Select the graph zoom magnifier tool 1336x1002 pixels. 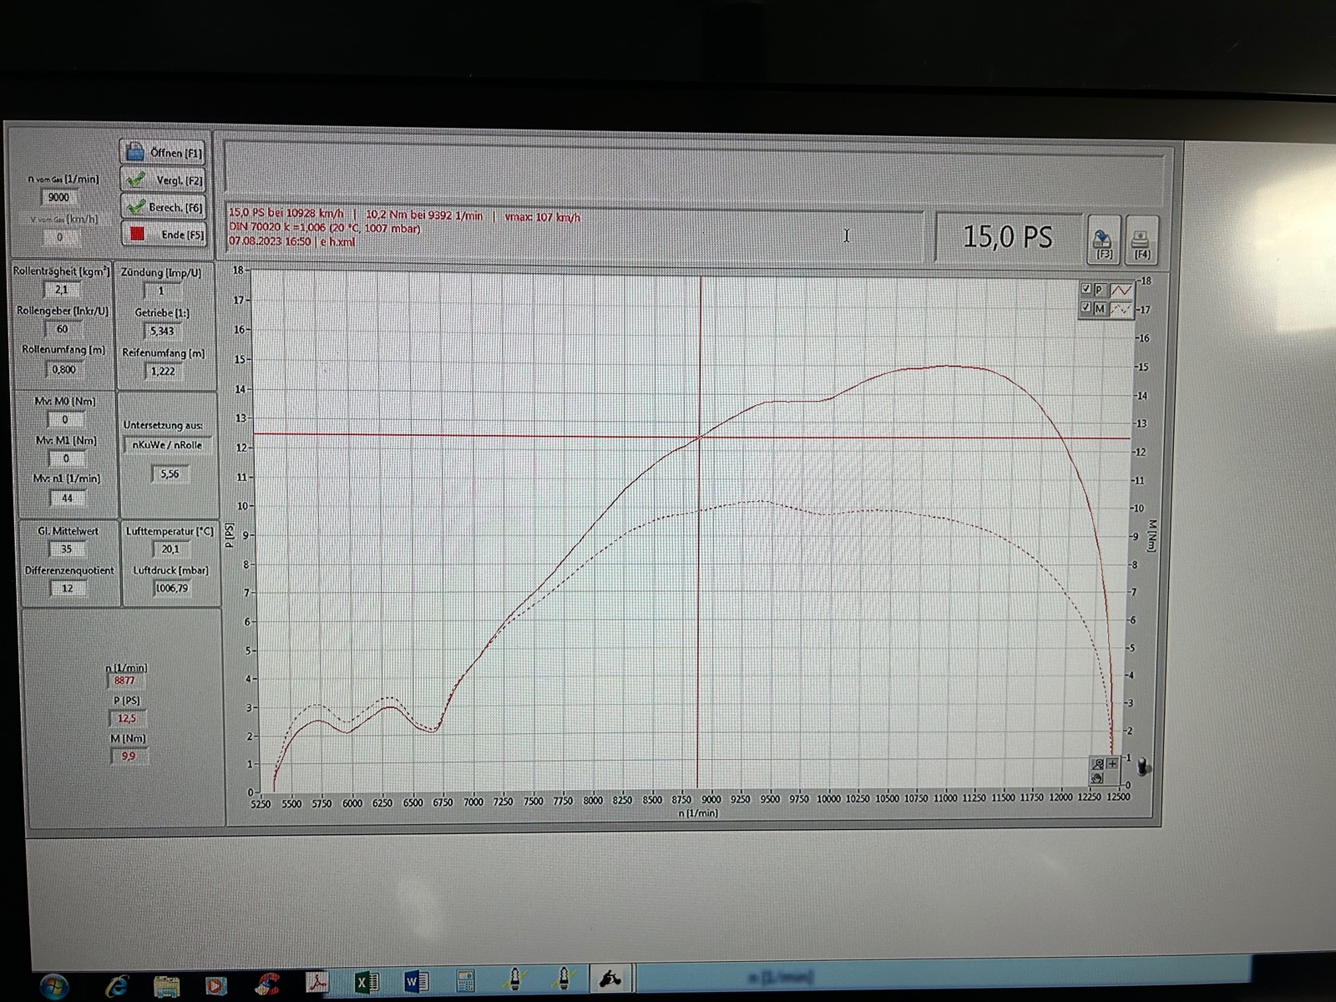coord(1097,764)
